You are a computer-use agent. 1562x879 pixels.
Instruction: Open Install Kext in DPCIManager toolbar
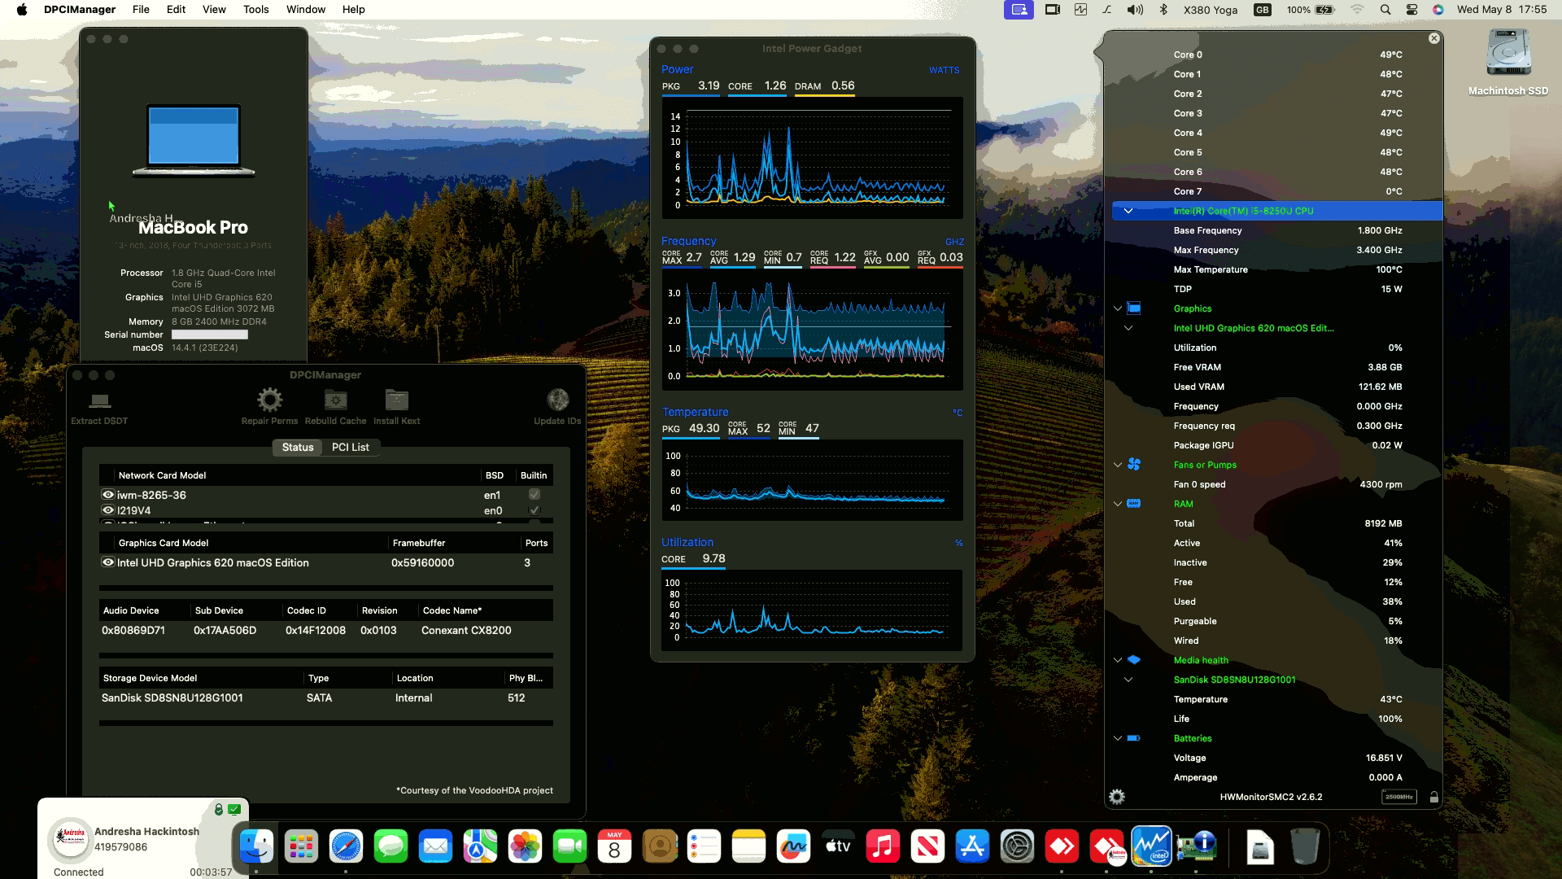pos(396,400)
